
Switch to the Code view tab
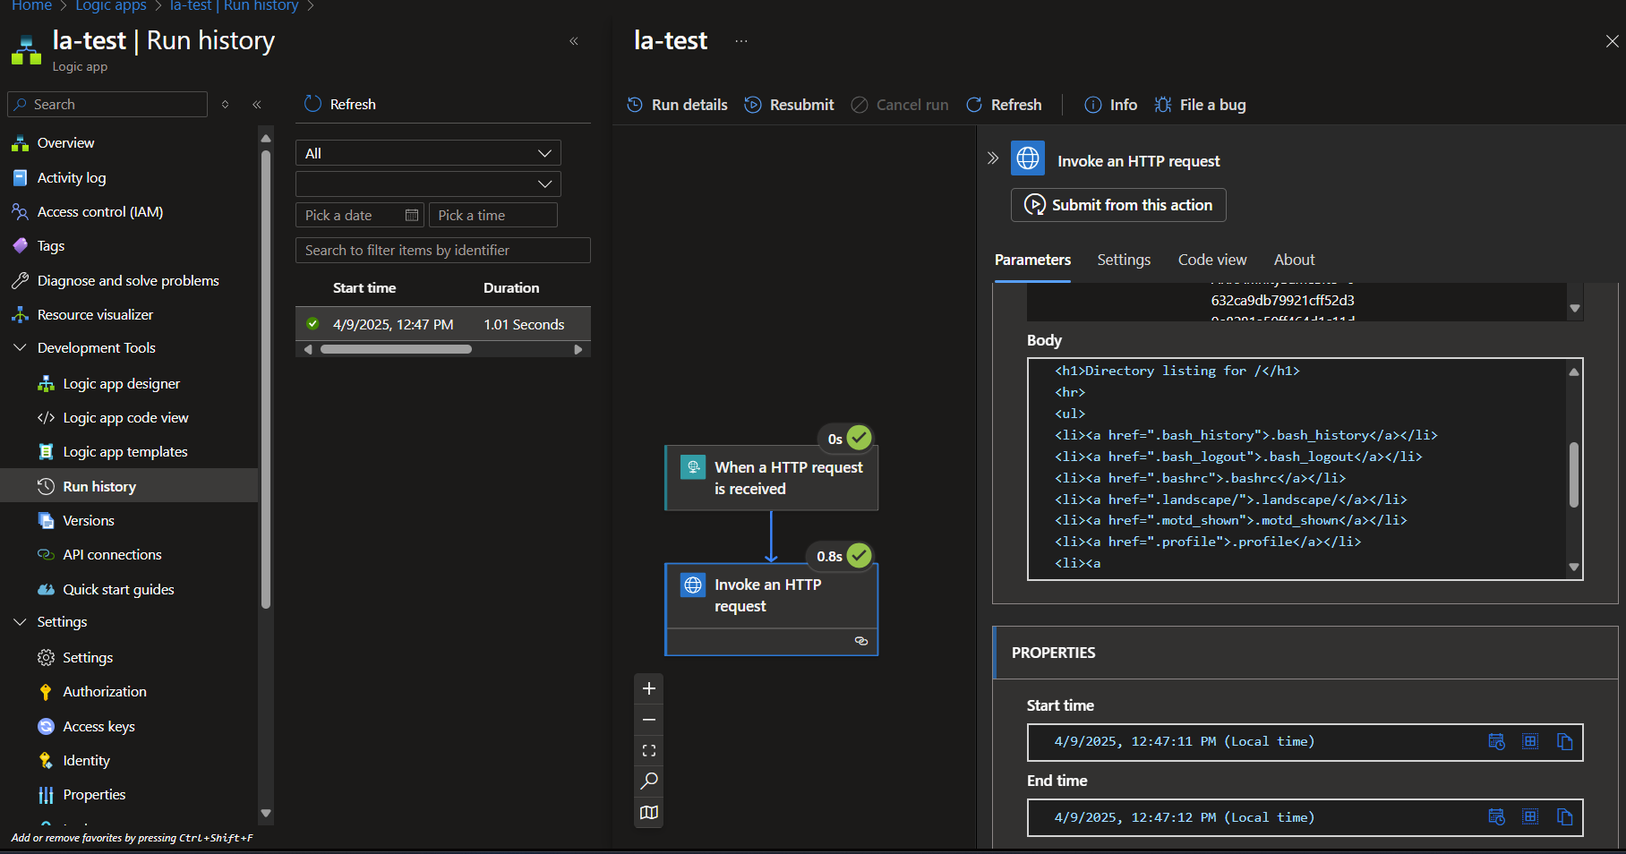[x=1211, y=260]
